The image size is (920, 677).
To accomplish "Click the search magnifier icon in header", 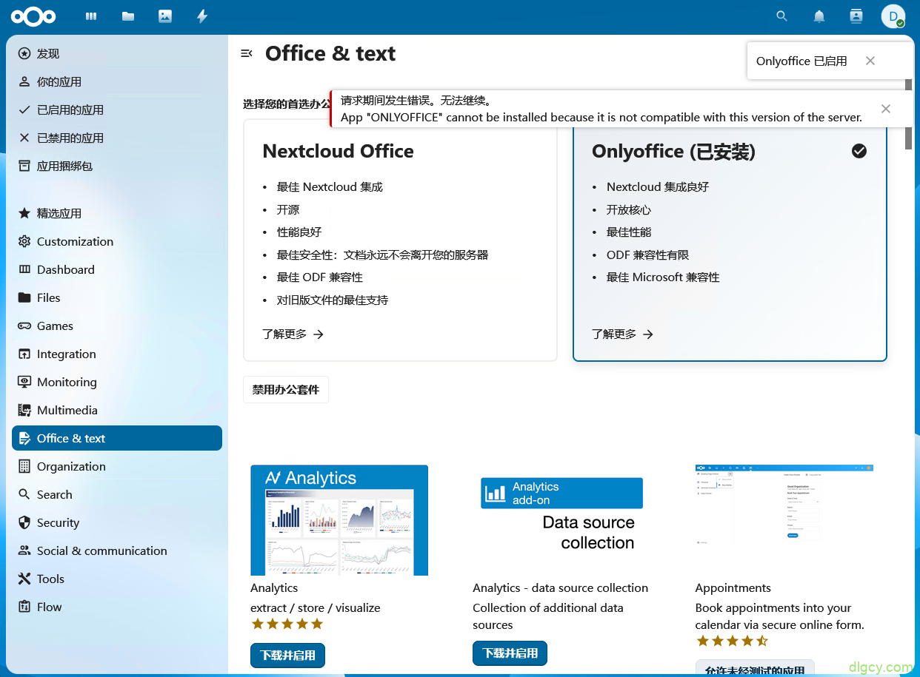I will 781,16.
